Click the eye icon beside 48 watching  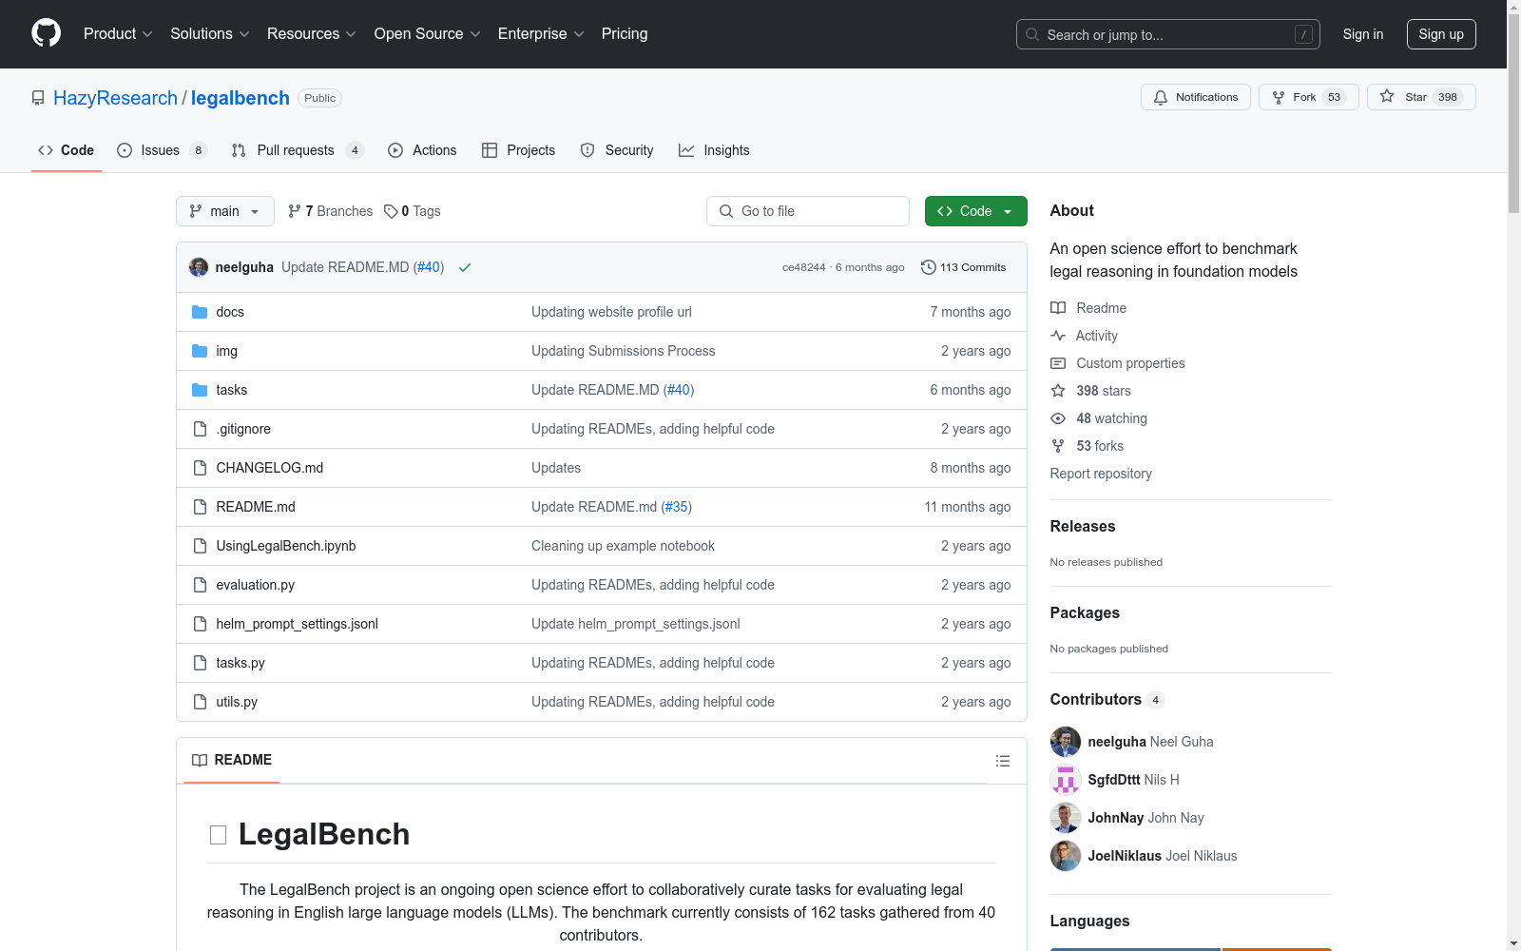tap(1058, 418)
